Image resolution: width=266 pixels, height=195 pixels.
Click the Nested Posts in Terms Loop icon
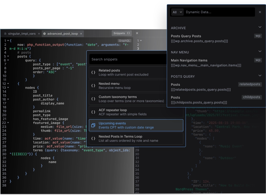94,138
